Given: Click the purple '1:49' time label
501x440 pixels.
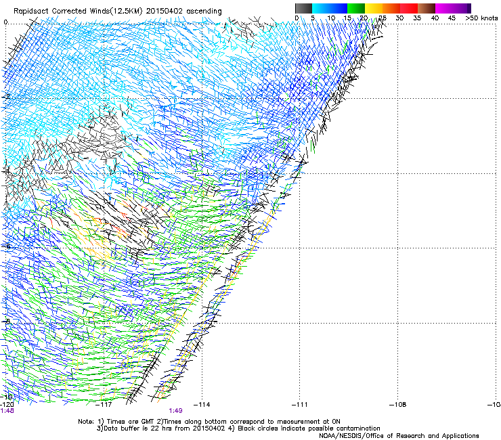Looking at the screenshot, I should (176, 411).
